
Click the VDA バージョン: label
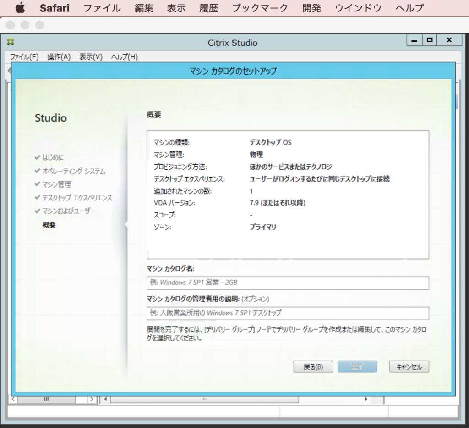click(x=175, y=203)
